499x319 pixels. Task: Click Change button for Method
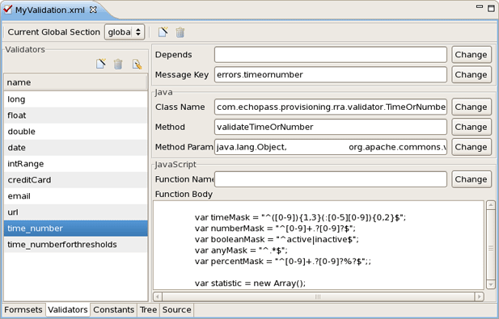471,127
